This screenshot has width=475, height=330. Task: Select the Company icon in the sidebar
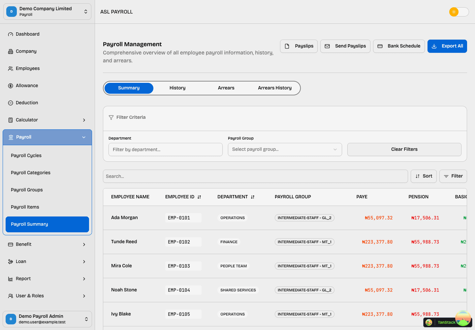(x=11, y=51)
